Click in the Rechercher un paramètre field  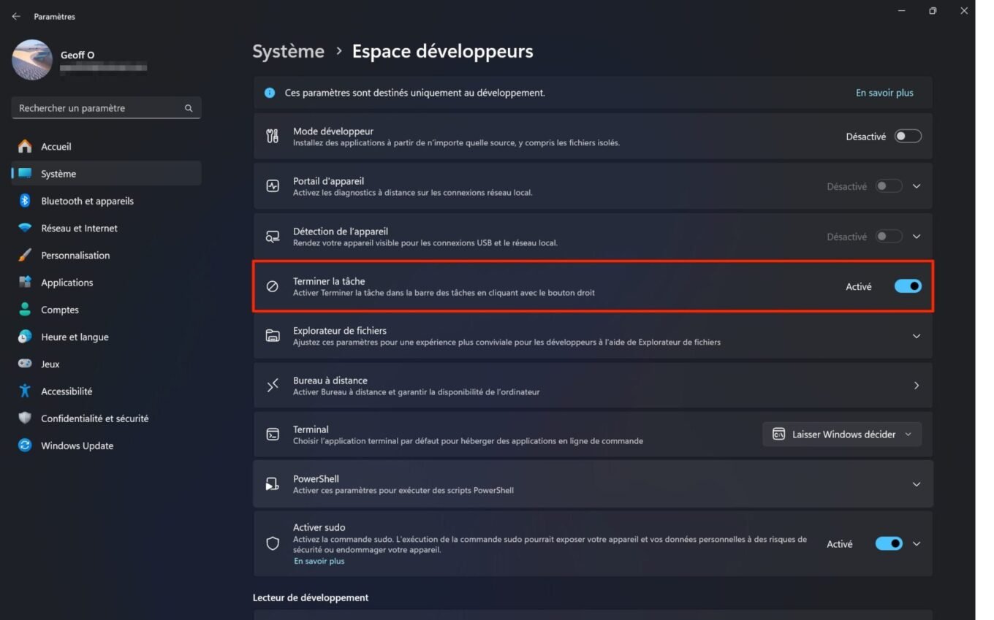click(x=106, y=108)
